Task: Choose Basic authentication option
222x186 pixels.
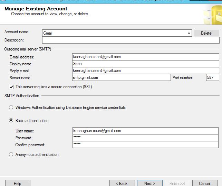Action: 11,121
